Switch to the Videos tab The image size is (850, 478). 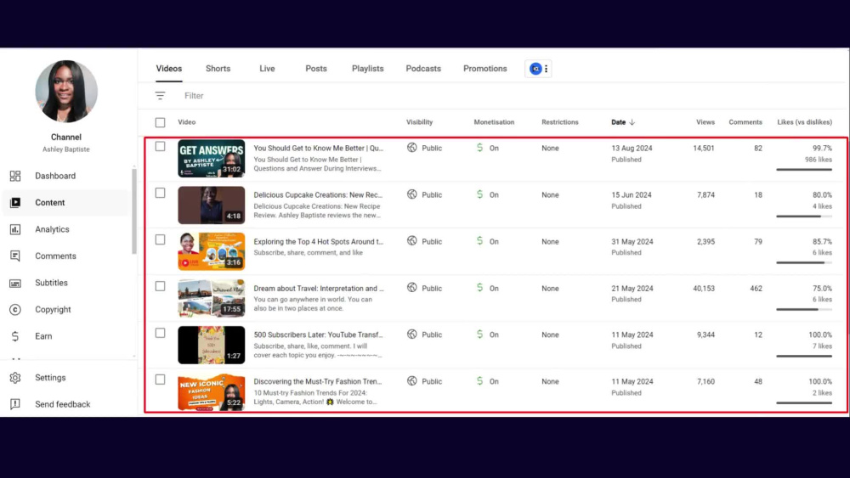169,69
